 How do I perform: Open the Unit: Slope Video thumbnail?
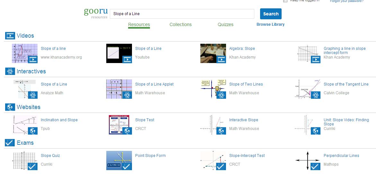[308, 125]
